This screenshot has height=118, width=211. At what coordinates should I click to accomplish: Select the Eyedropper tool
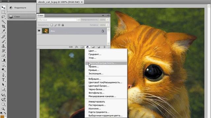pos(3,31)
